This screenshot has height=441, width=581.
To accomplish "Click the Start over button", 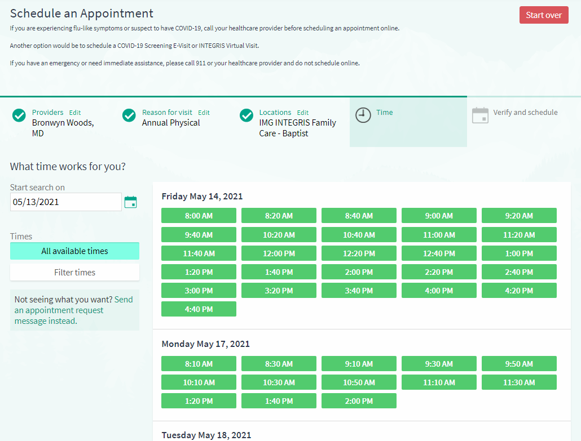I will click(x=544, y=15).
